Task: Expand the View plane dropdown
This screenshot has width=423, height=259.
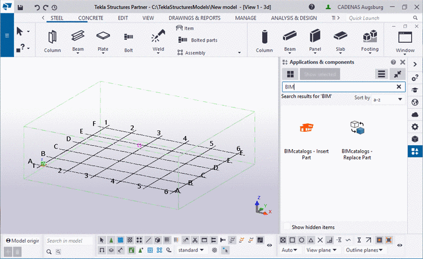Action: point(321,250)
